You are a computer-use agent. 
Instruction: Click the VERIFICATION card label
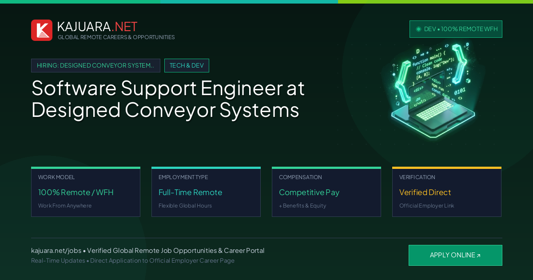417,177
